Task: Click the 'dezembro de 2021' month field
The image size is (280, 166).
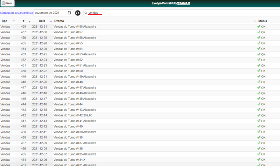Action: click(x=53, y=13)
